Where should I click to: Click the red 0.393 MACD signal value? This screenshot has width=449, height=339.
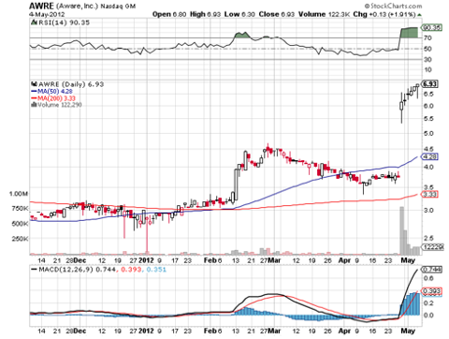[131, 270]
